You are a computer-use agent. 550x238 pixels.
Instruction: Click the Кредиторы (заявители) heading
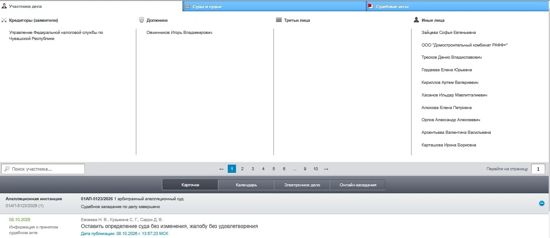click(x=34, y=20)
